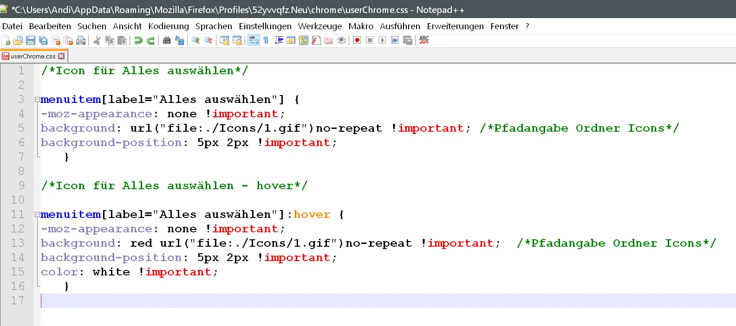Click the Cut scissors icon
This screenshot has height=326, width=736.
point(97,41)
